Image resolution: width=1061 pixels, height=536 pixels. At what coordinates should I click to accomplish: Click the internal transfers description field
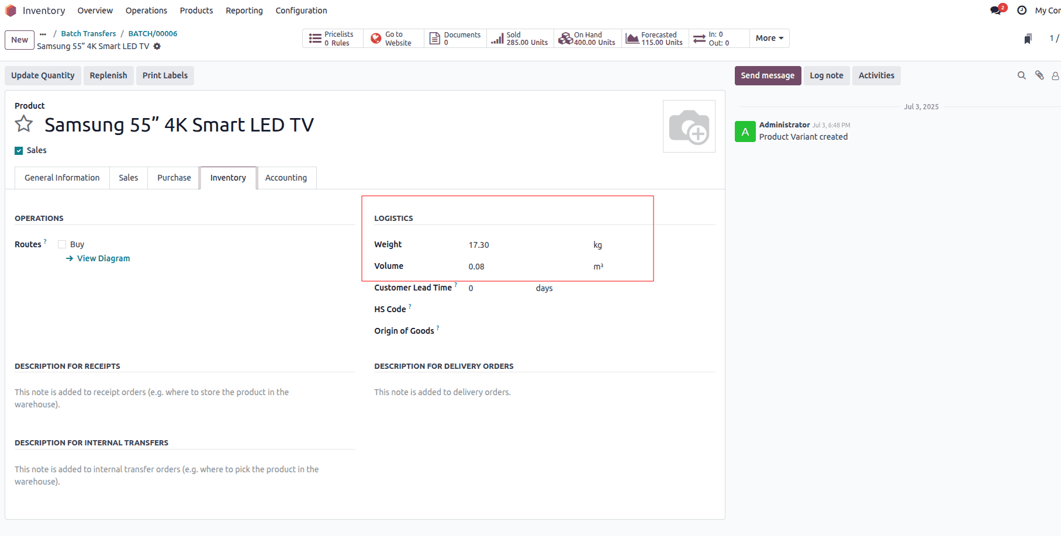tap(185, 475)
